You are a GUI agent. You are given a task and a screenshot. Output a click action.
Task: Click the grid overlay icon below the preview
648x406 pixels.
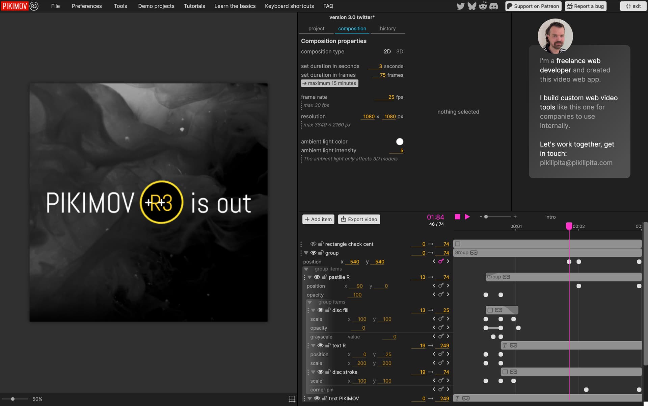pyautogui.click(x=292, y=399)
